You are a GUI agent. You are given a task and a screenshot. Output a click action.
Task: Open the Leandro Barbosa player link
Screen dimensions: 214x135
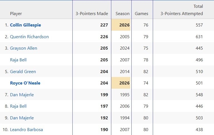pos(26,130)
